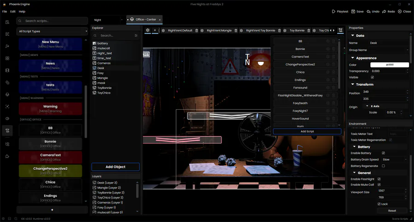Collapse the Battery section
Screen dimensions: 414x222
(354, 147)
